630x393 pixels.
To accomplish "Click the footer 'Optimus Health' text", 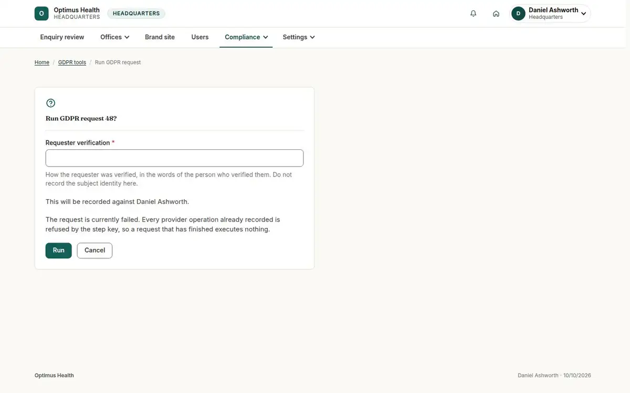I will pyautogui.click(x=54, y=375).
